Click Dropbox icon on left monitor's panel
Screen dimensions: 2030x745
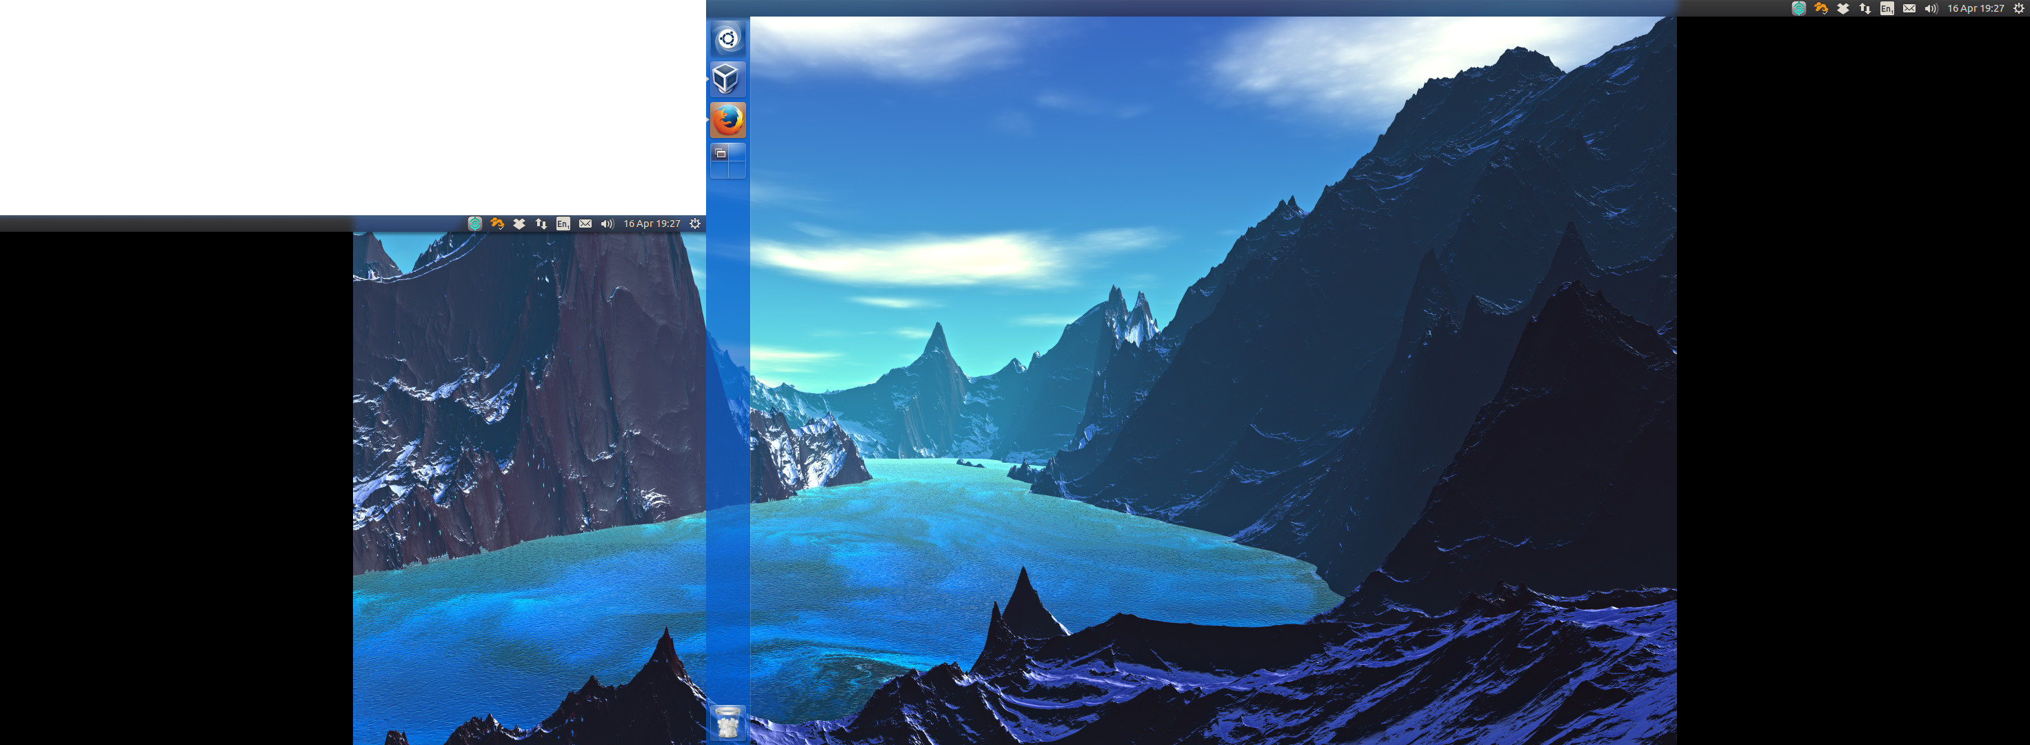point(519,224)
